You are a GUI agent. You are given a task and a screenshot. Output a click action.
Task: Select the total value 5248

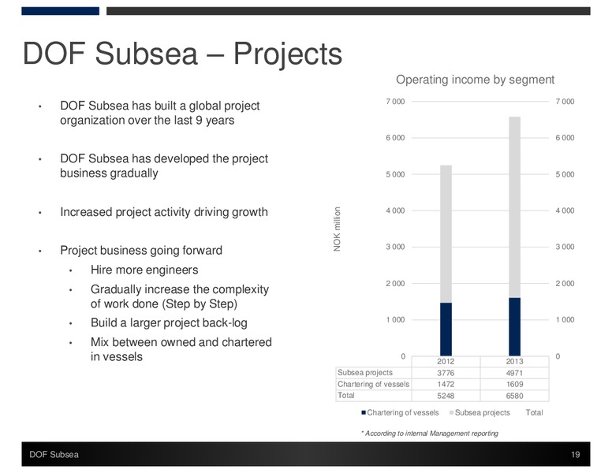coord(446,396)
